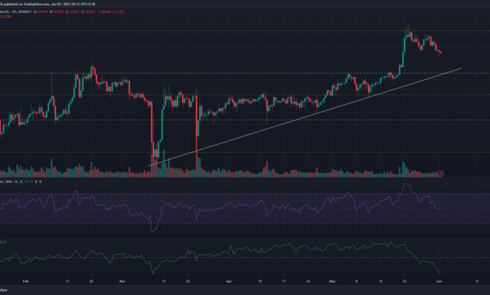Click the second ø symbol in RSI legend

click(x=40, y=181)
